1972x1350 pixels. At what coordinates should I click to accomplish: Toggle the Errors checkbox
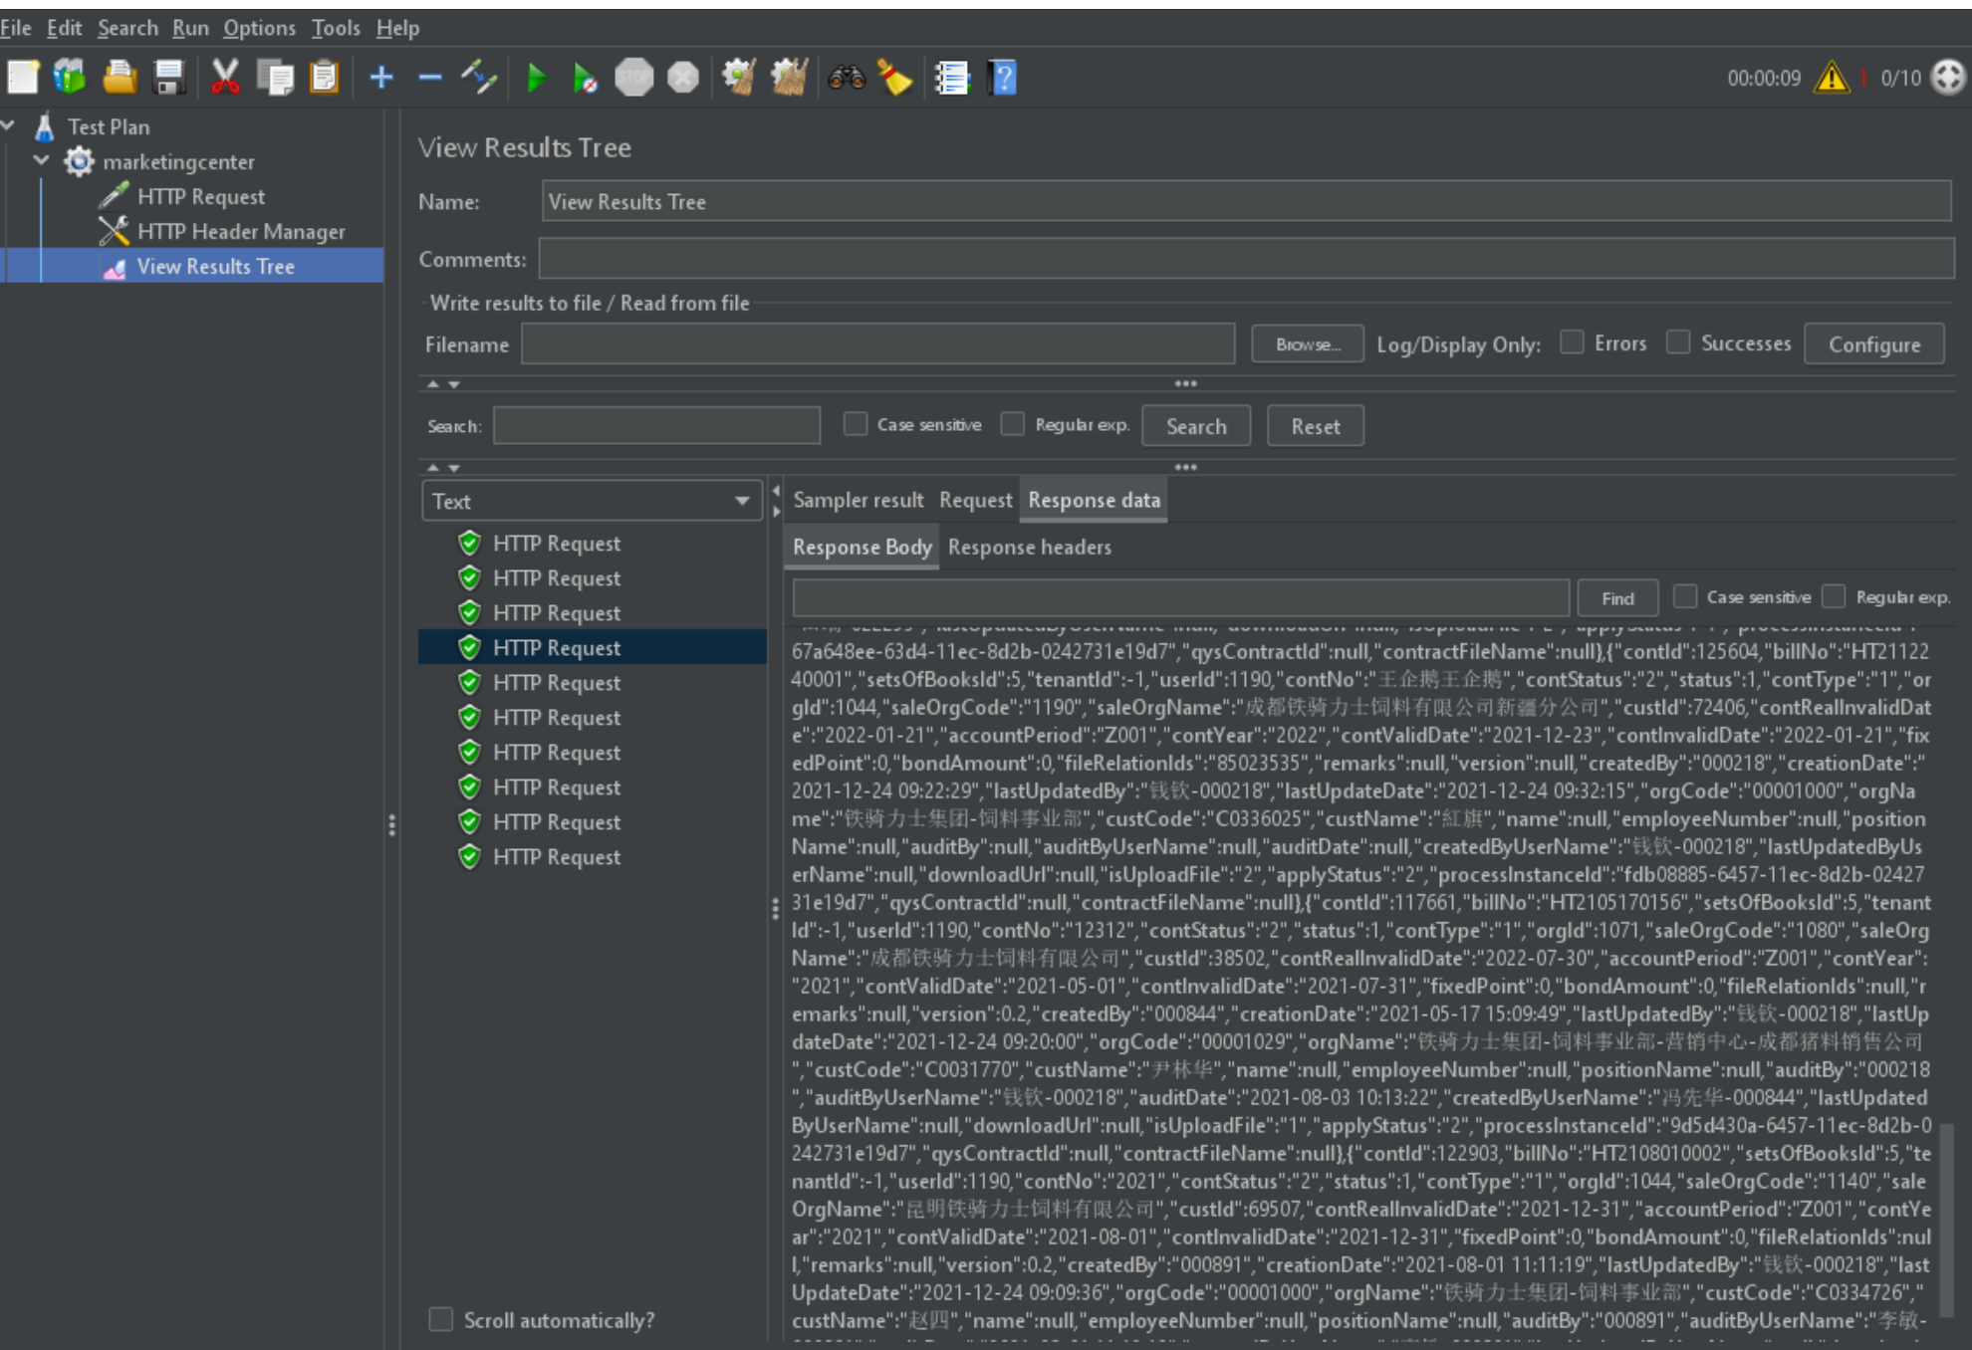click(x=1572, y=342)
